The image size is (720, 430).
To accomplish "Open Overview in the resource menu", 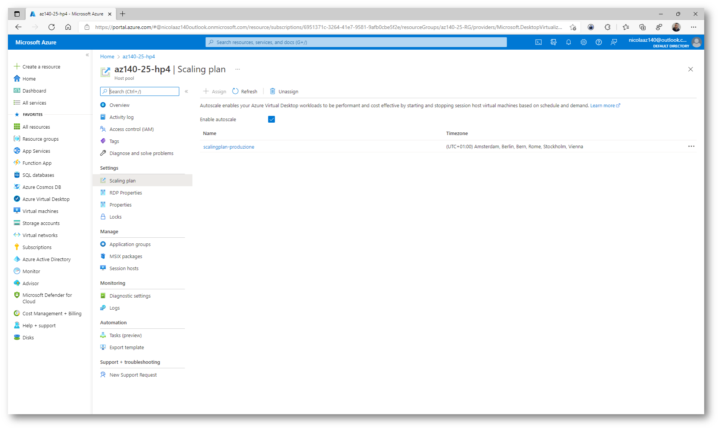I will (x=119, y=105).
